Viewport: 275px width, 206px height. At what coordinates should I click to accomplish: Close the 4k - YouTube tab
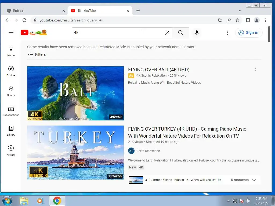(x=128, y=11)
